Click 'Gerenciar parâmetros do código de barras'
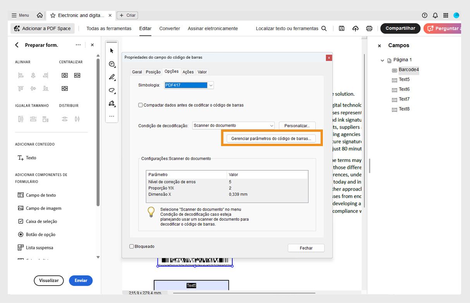Image resolution: width=470 pixels, height=303 pixels. 271,138
